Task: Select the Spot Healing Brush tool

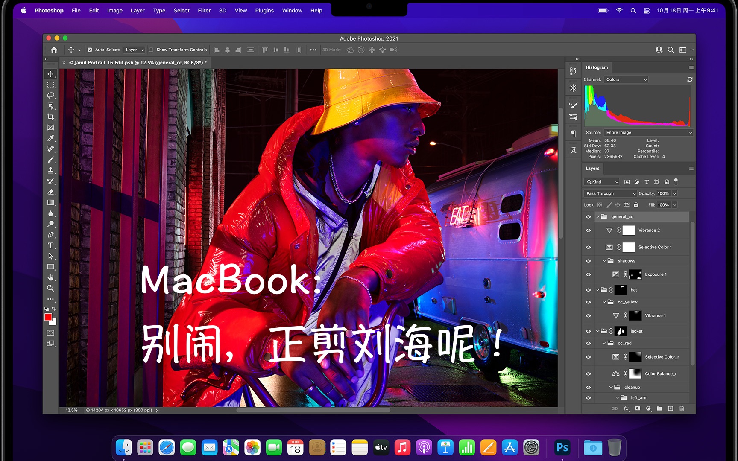Action: click(50, 149)
